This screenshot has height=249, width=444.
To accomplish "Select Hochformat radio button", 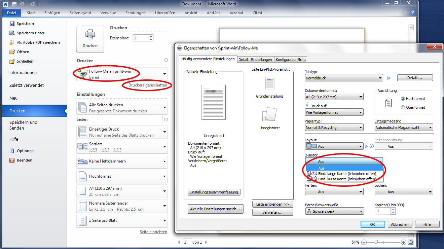I will tap(403, 99).
